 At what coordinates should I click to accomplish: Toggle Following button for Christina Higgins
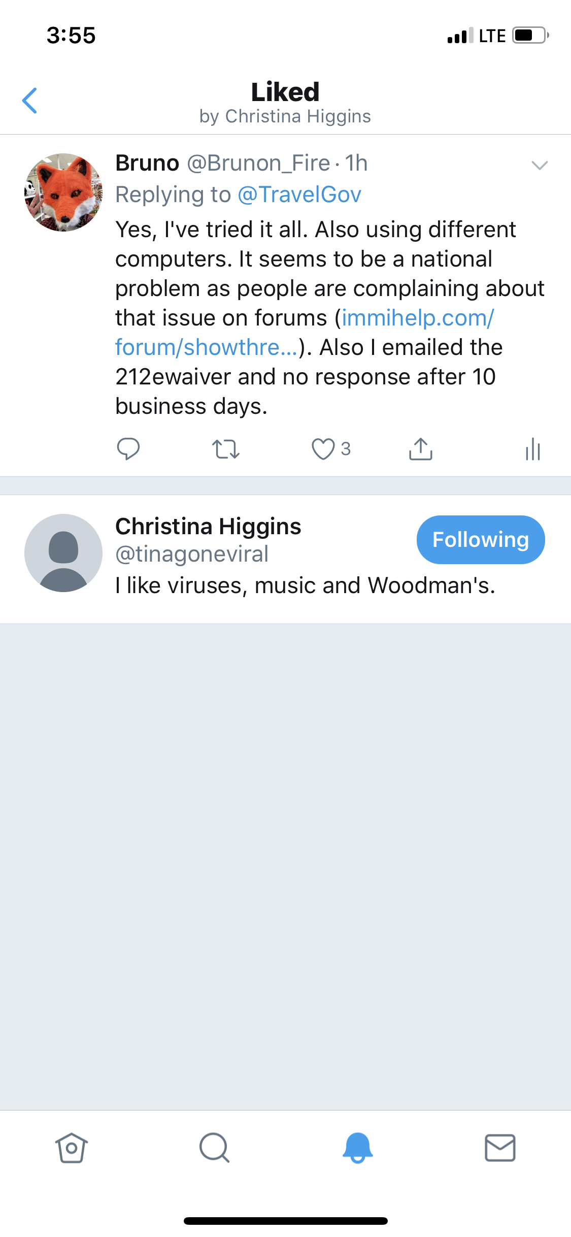[481, 540]
